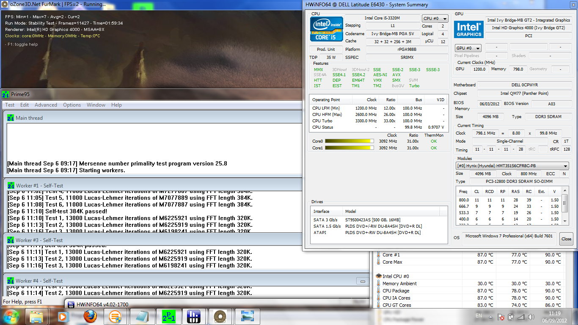Image resolution: width=578 pixels, height=325 pixels.
Task: Open the Help menu in Prime95
Action: (x=116, y=105)
